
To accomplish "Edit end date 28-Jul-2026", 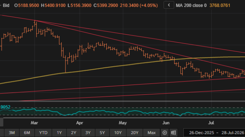I will pyautogui.click(x=233, y=133).
